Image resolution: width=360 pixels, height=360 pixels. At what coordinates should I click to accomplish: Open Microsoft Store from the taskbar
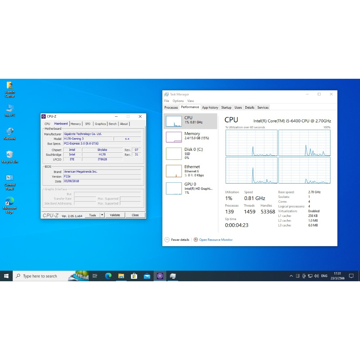(134, 276)
